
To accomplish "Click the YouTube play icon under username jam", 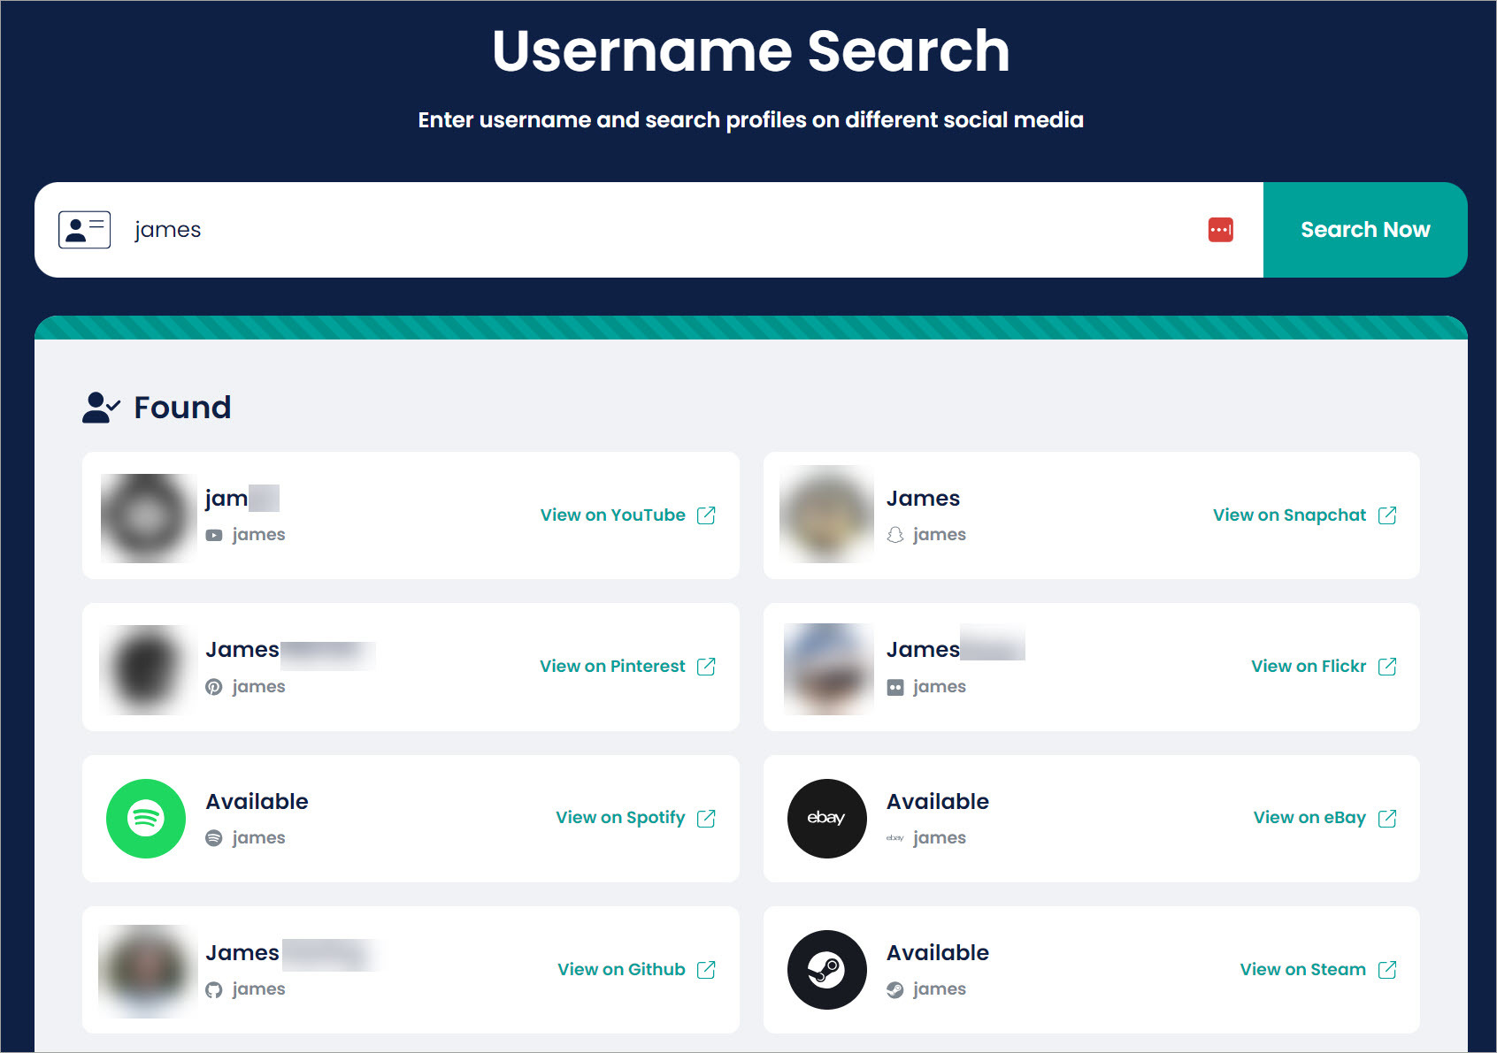I will pyautogui.click(x=214, y=534).
